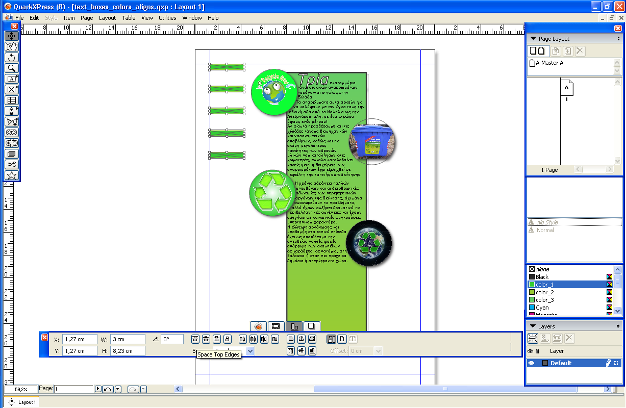Select the Pen/Line tool
626x408 pixels.
[12, 111]
